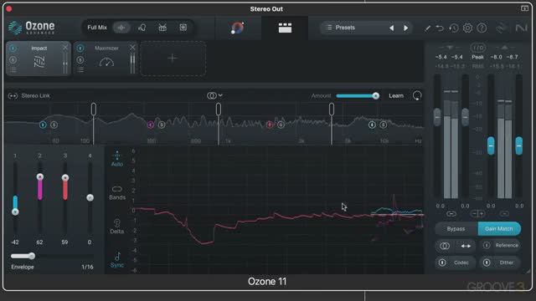Click the I/O meter button
Viewport: 536px width, 301px height.
[x=477, y=48]
